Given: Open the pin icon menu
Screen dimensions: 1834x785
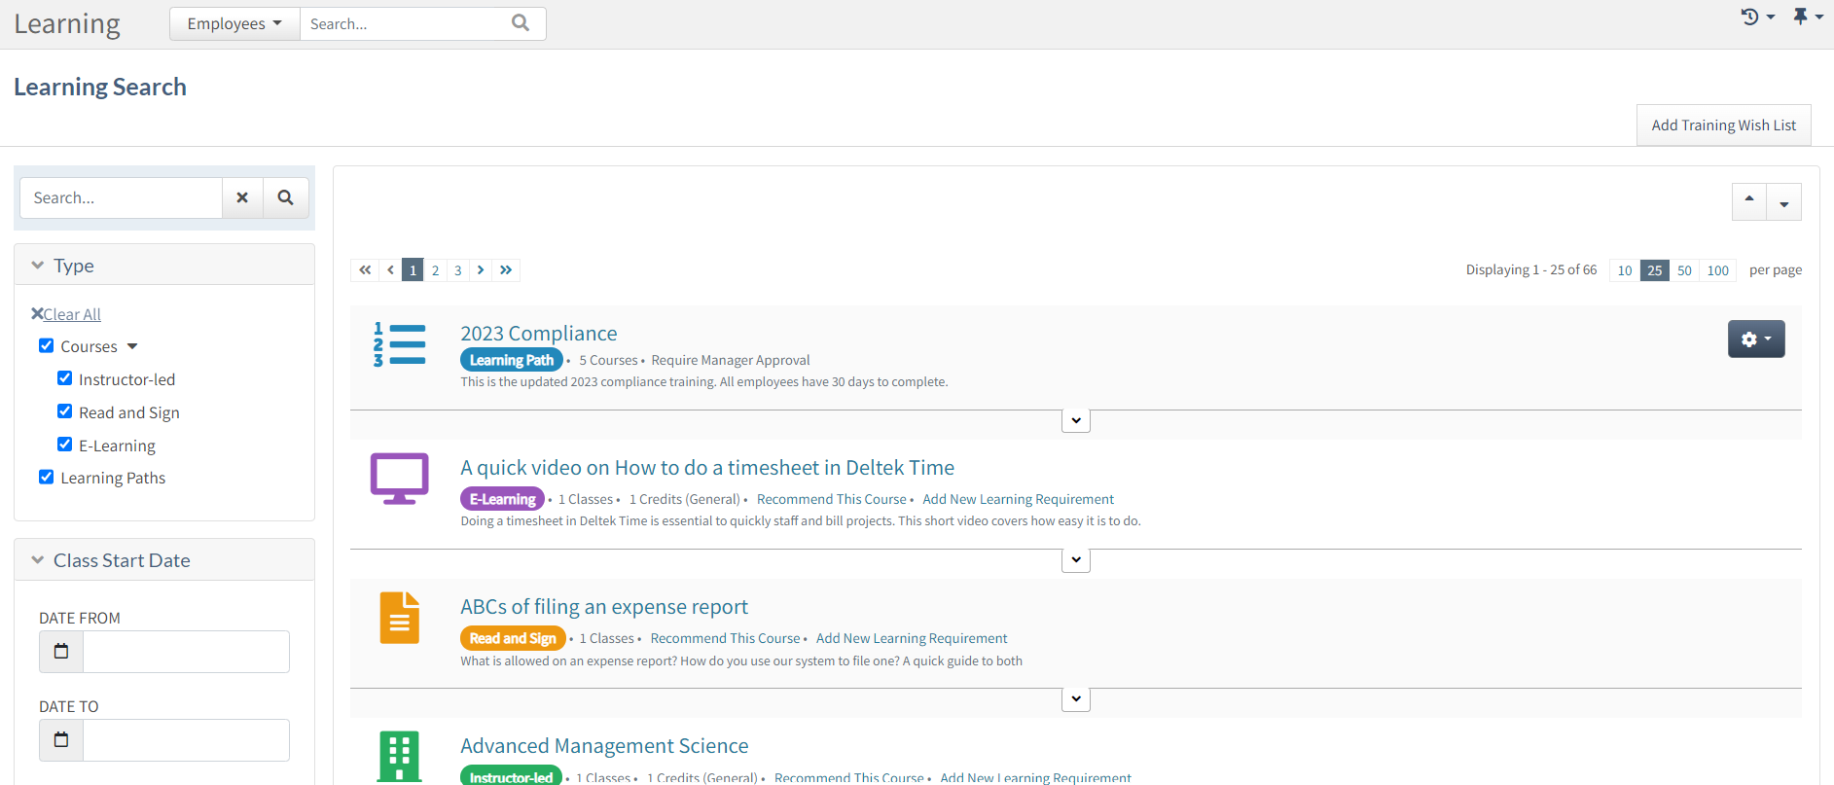Looking at the screenshot, I should coord(1808,17).
